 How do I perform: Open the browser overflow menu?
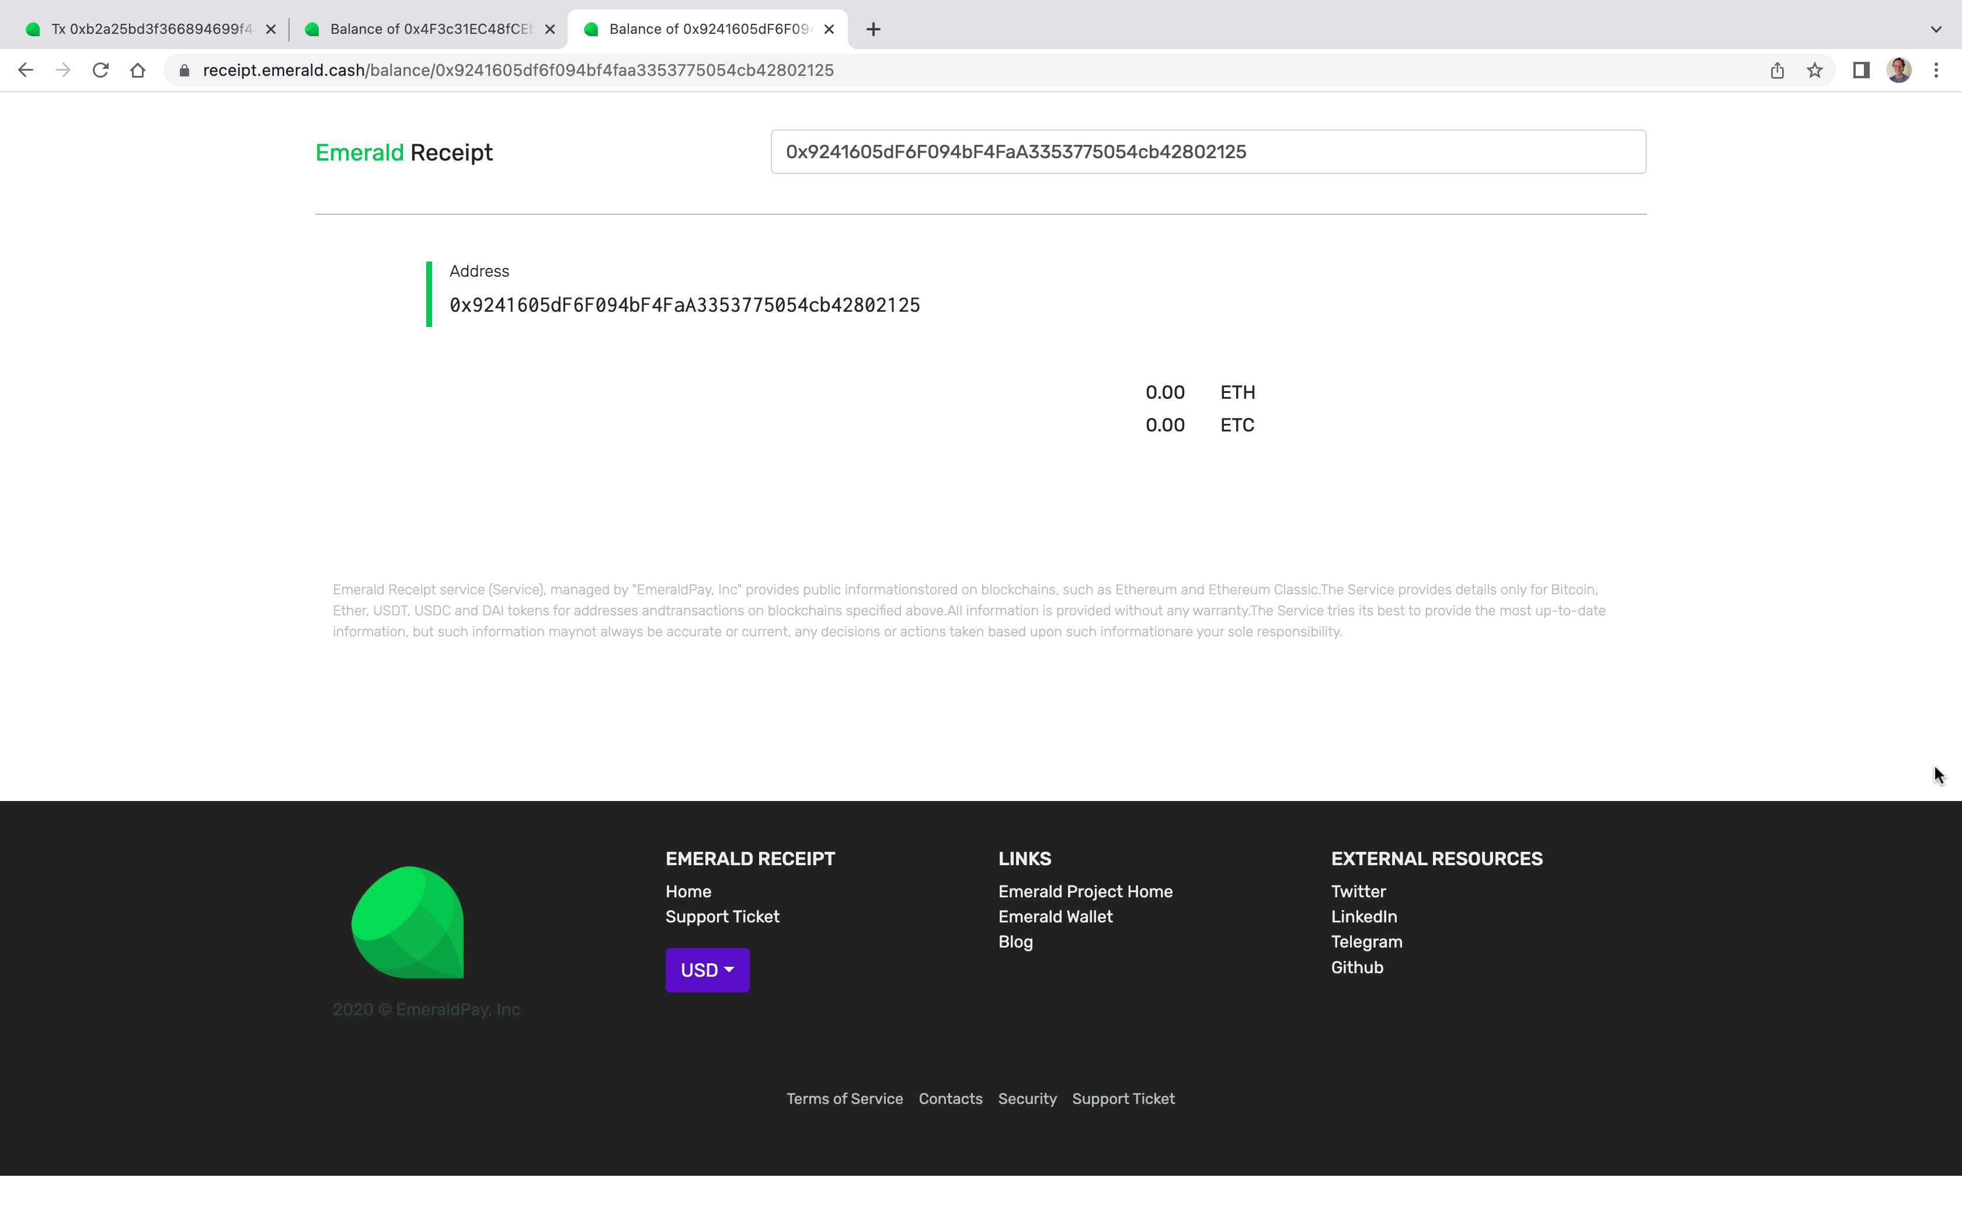pyautogui.click(x=1936, y=69)
